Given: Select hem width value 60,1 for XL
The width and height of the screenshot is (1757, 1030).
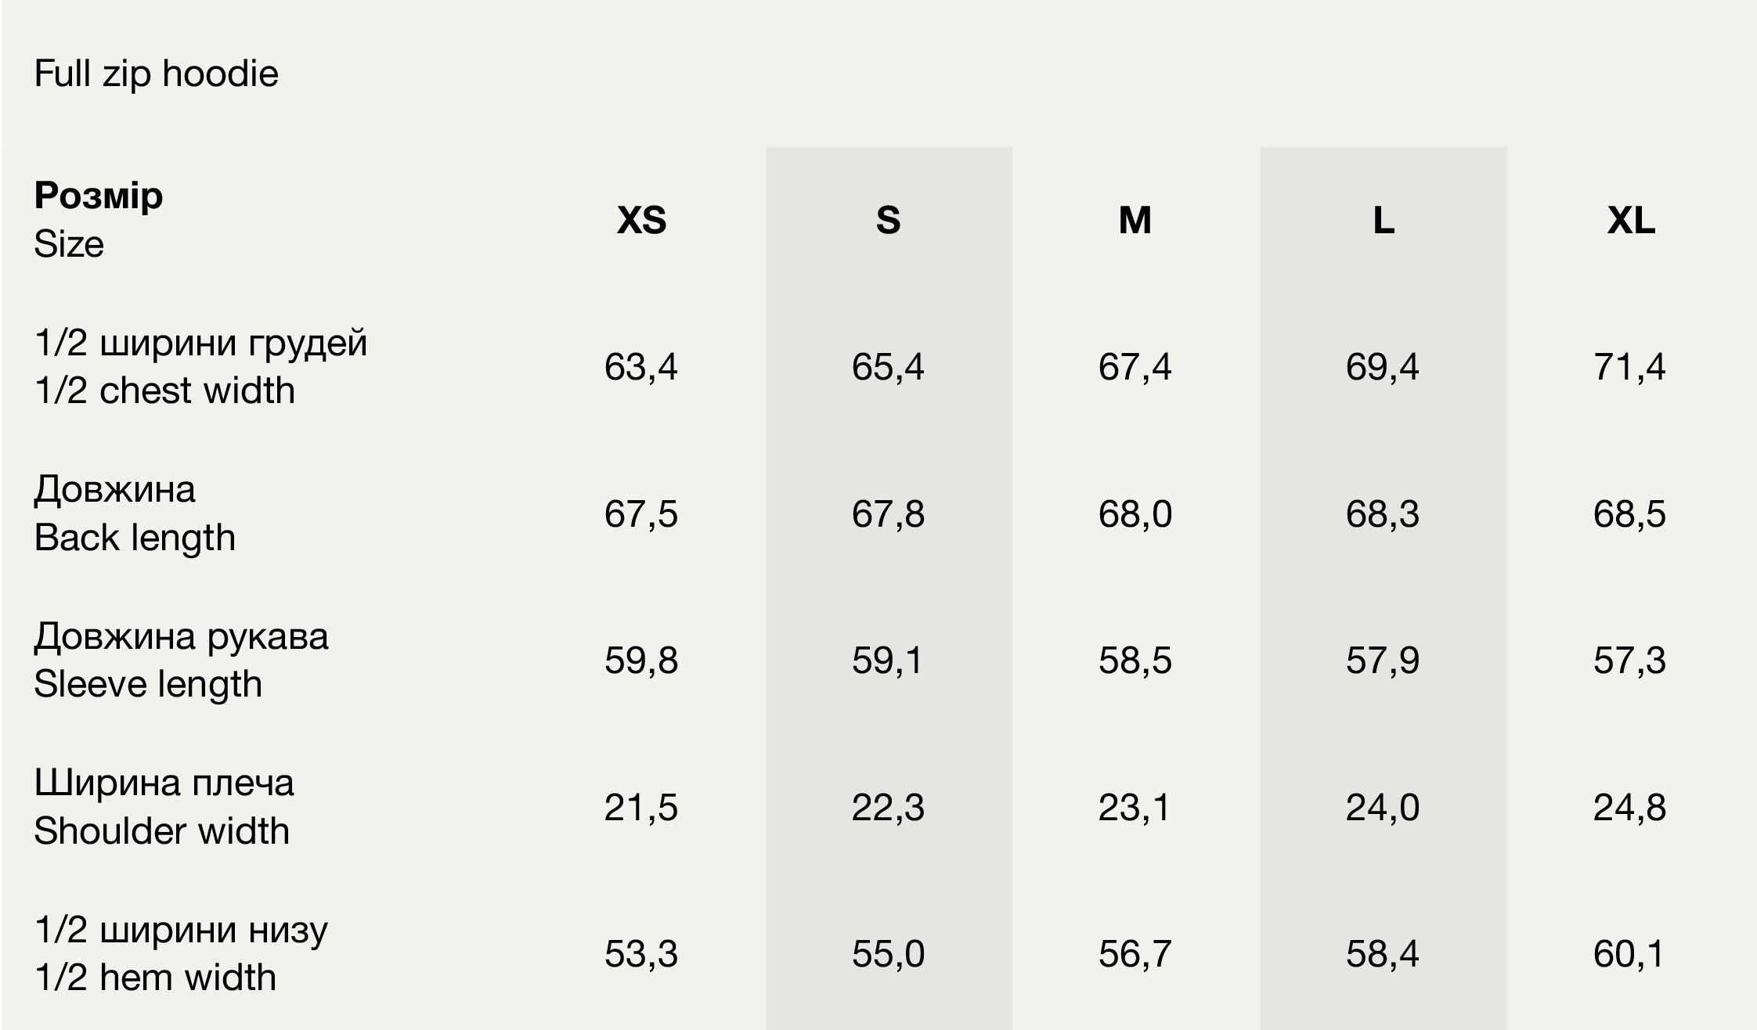Looking at the screenshot, I should coord(1629,954).
